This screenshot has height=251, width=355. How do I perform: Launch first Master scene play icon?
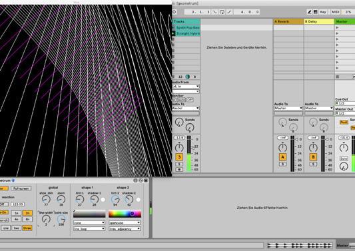click(x=337, y=27)
